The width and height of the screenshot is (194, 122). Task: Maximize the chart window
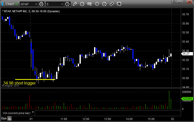(184, 2)
